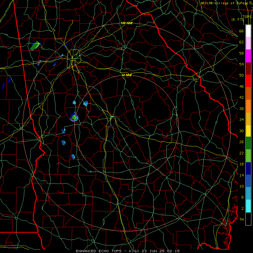This screenshot has width=253, height=253.
Task: Select the cyan legend swatch
Action: 248,206
